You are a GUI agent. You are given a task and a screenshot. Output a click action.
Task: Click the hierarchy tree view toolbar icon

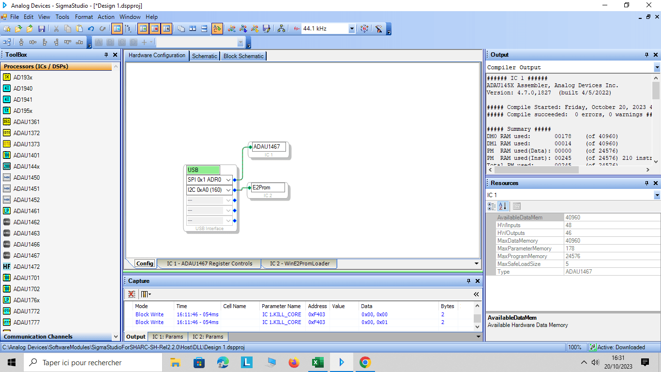[128, 29]
